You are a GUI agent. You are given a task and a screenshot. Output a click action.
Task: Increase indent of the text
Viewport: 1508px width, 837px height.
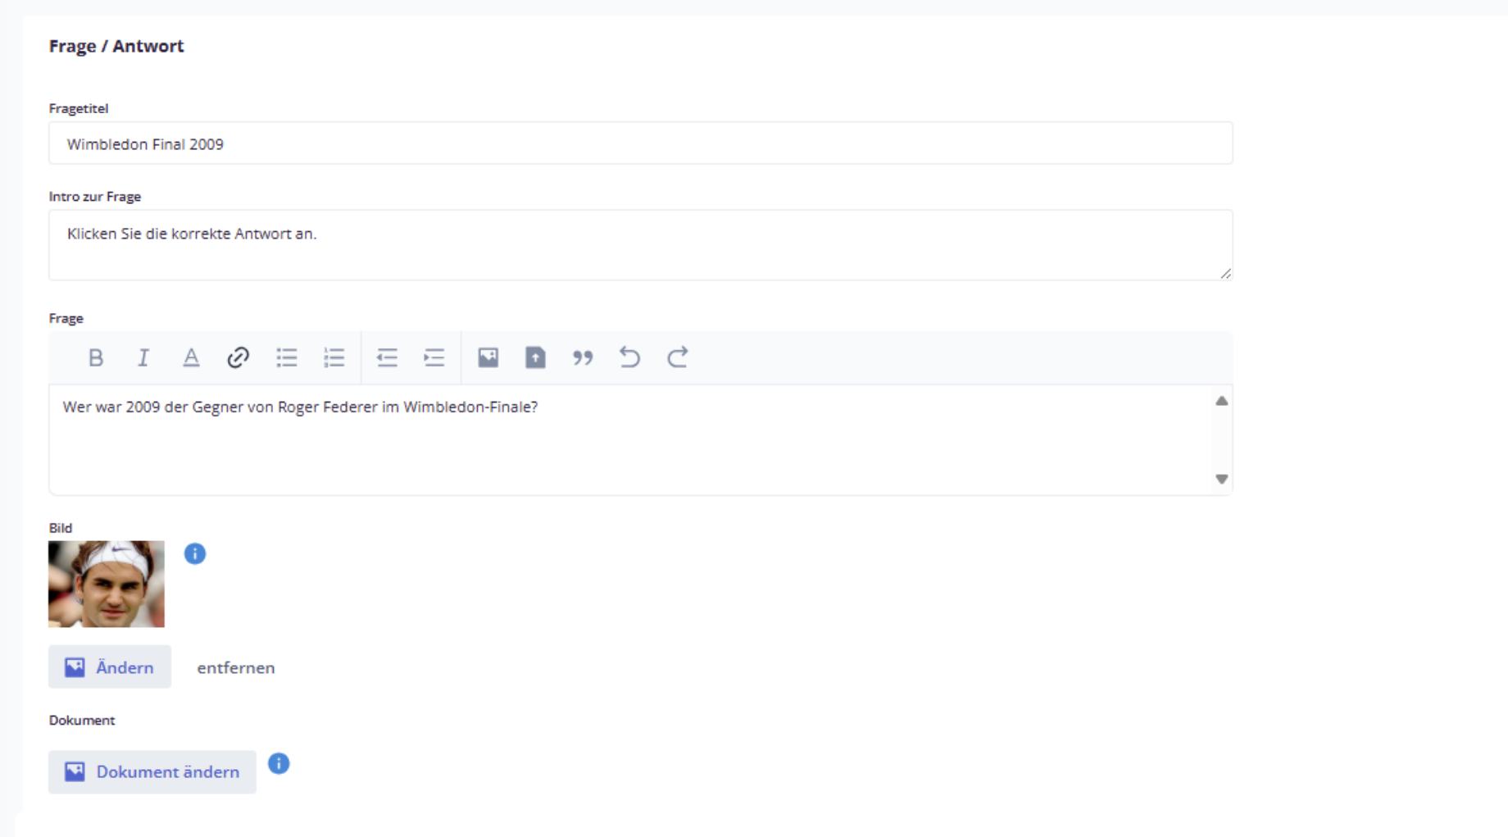(x=434, y=357)
